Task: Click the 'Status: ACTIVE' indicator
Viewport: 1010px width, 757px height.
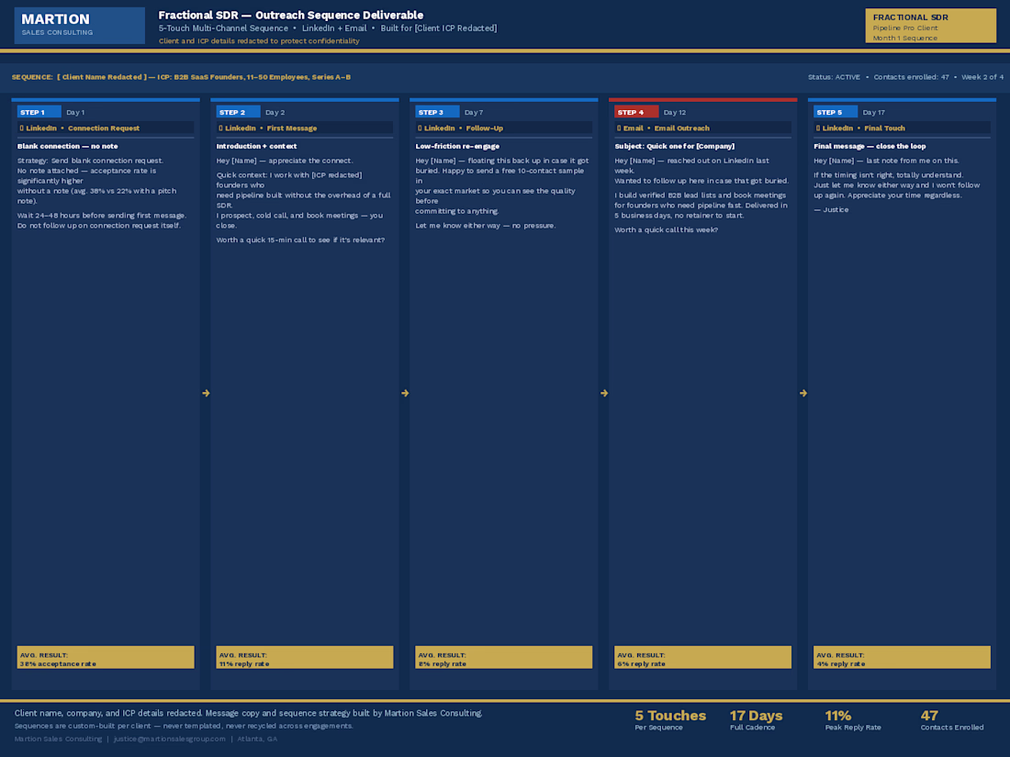Action: coord(834,77)
